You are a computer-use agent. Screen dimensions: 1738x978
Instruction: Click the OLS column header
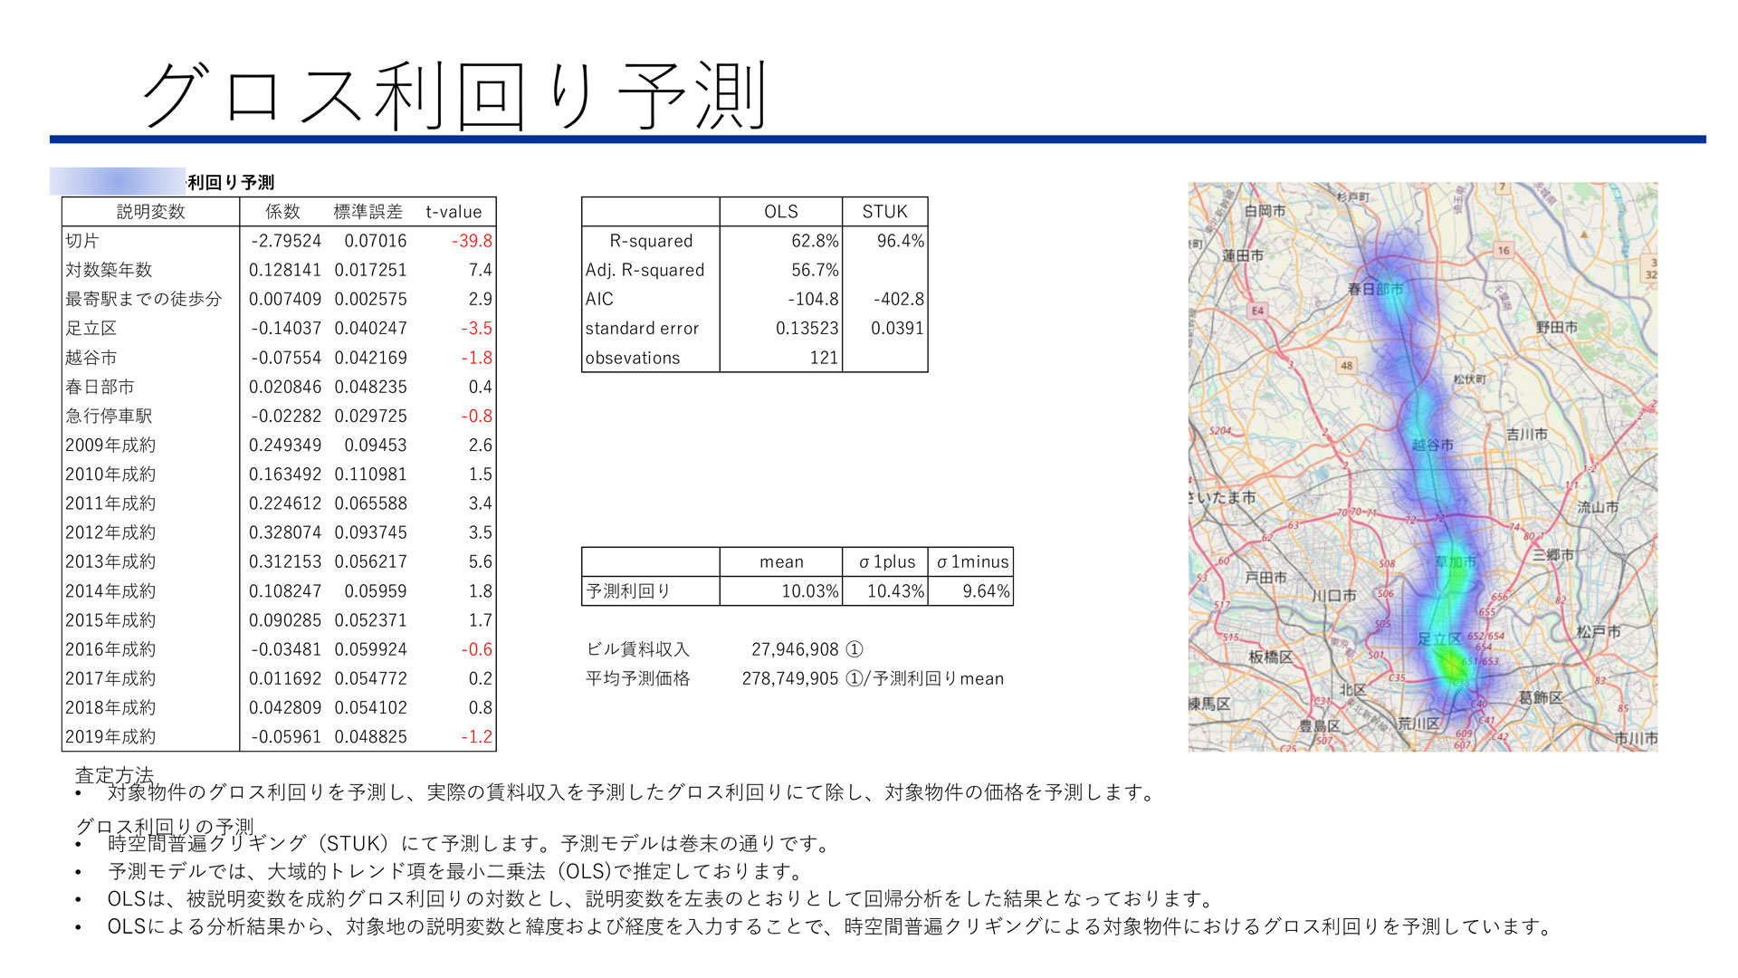pyautogui.click(x=781, y=212)
